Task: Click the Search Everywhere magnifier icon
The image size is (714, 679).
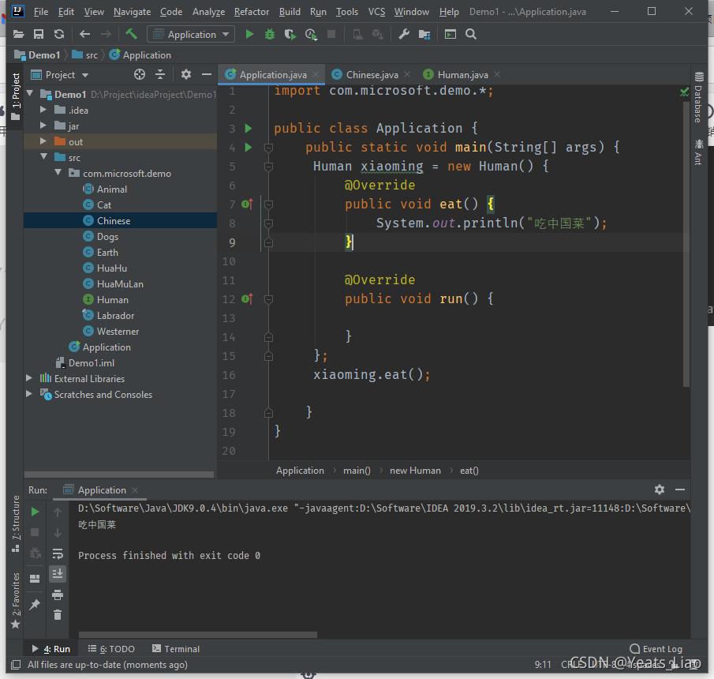Action: click(x=471, y=34)
